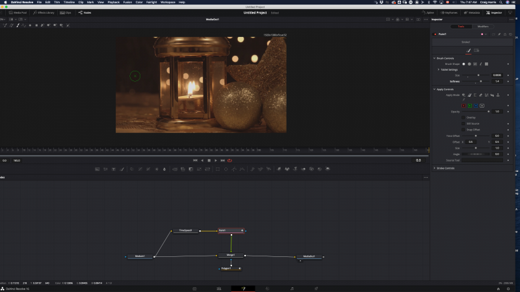Enable the Snap Offset checkbox
Image resolution: width=520 pixels, height=292 pixels.
(463, 129)
